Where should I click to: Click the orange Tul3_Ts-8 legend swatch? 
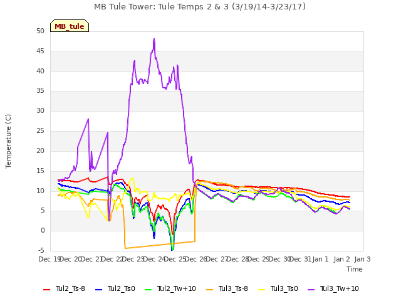(x=210, y=290)
